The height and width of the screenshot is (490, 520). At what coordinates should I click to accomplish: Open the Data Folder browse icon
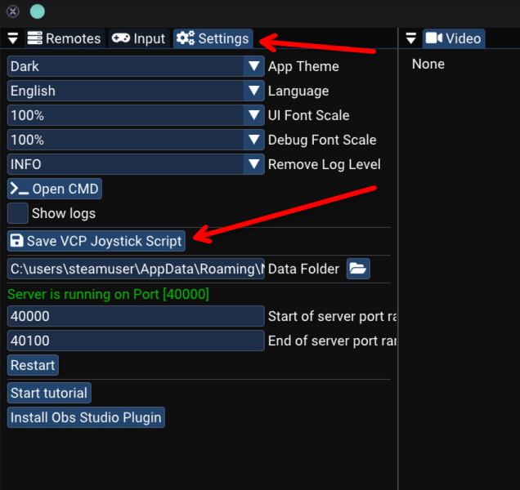click(358, 269)
